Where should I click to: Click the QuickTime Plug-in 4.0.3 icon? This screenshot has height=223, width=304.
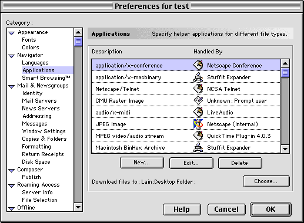tap(198, 136)
